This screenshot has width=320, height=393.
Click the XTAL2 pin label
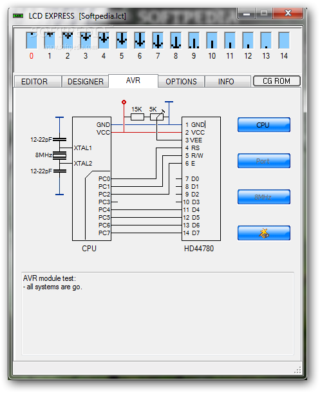tap(83, 164)
